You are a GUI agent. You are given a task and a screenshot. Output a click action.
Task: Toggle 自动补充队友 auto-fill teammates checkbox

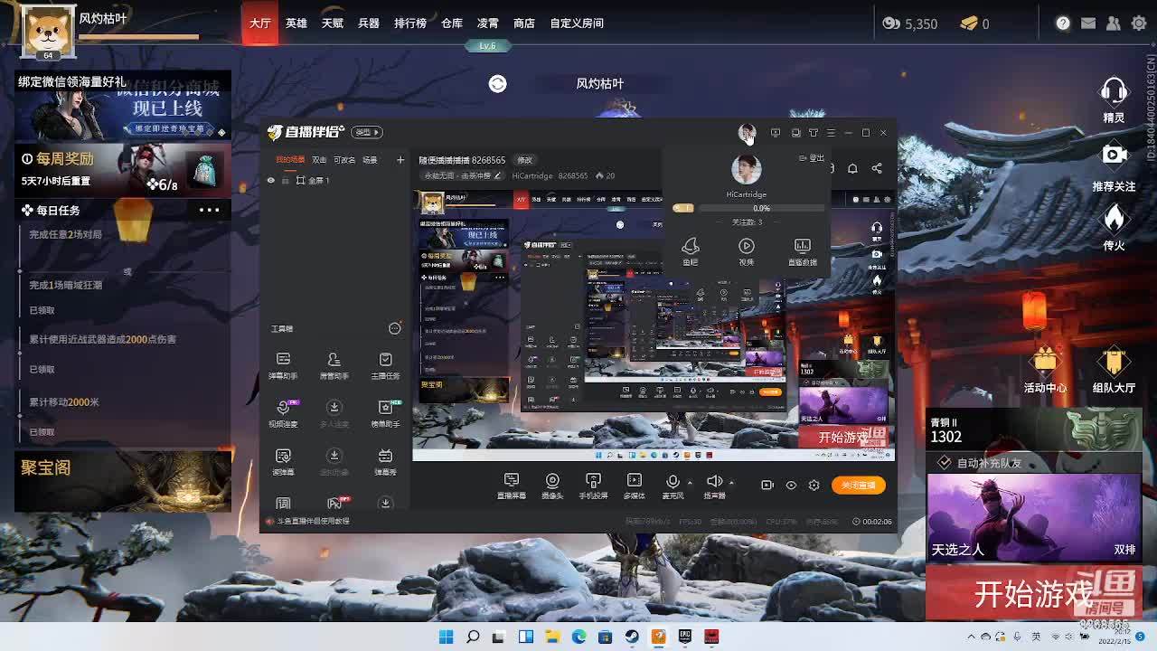pyautogui.click(x=945, y=462)
